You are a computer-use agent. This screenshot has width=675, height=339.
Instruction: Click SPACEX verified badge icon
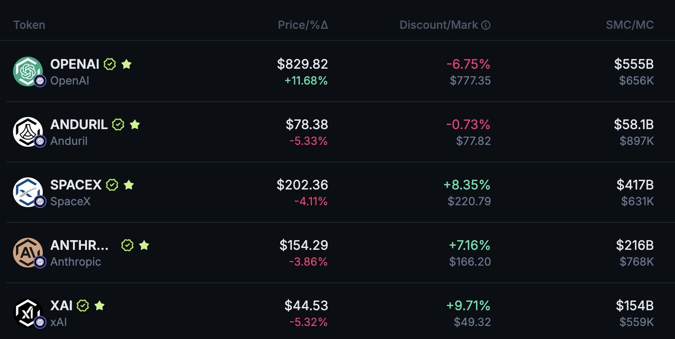tap(112, 185)
